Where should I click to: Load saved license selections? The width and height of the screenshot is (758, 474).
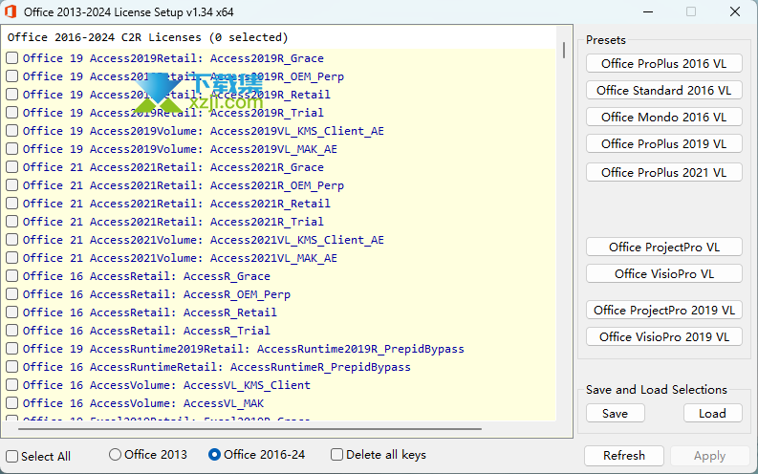pyautogui.click(x=712, y=414)
